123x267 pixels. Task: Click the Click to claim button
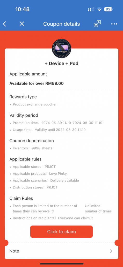(61, 231)
